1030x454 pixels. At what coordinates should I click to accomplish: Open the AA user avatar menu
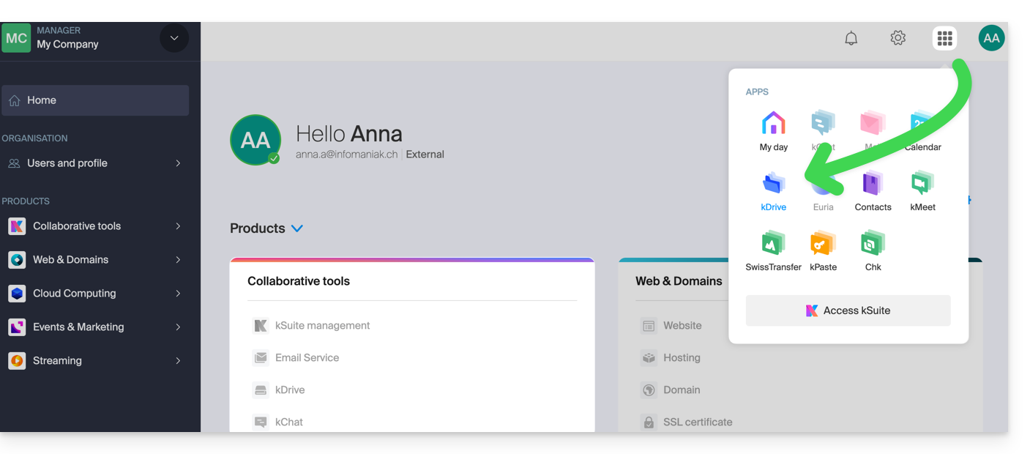tap(991, 38)
